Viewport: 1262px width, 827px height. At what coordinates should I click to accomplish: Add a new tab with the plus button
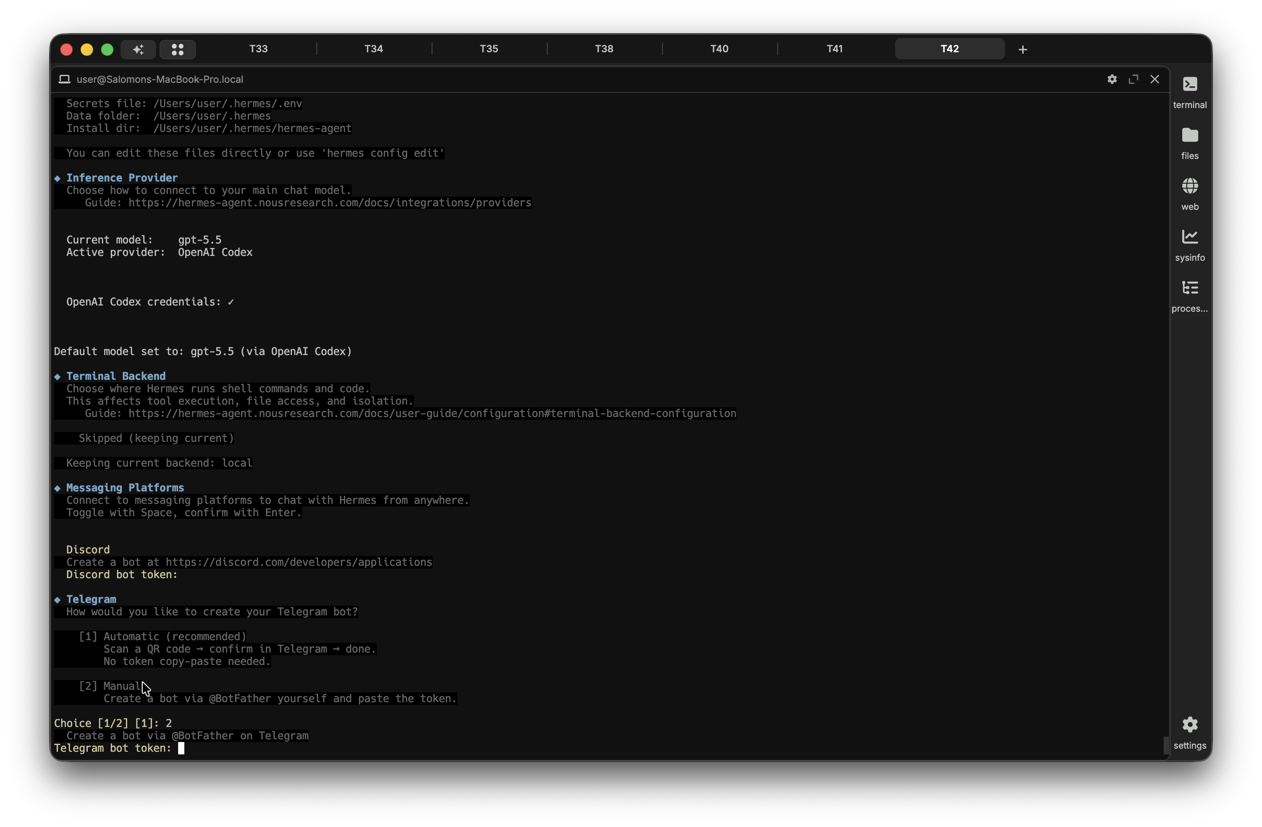point(1022,49)
